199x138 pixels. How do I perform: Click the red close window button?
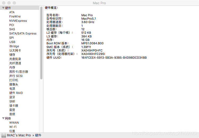4,3
